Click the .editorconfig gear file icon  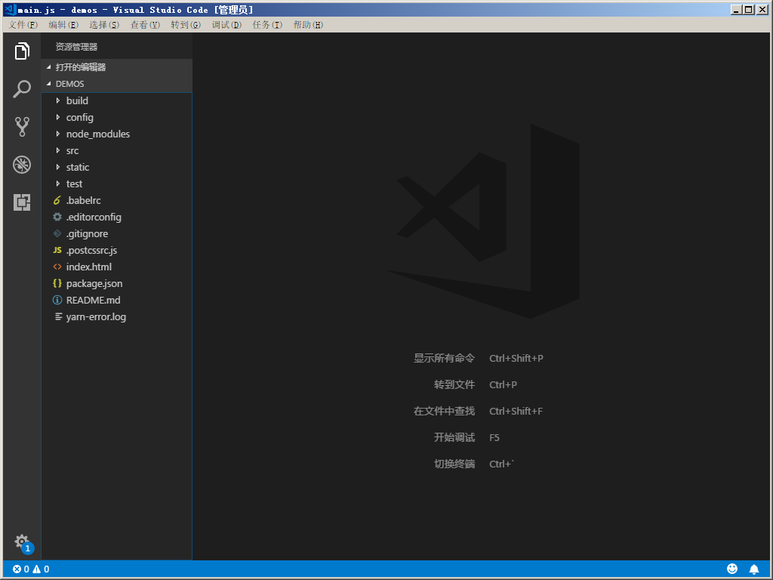(x=57, y=217)
